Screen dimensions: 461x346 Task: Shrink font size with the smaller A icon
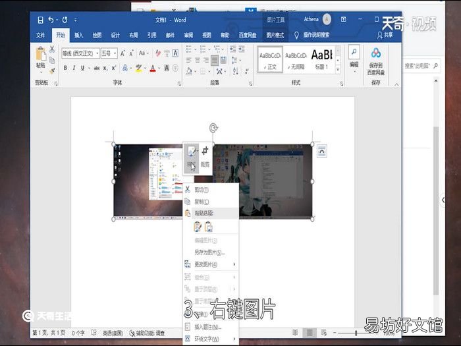(132, 53)
